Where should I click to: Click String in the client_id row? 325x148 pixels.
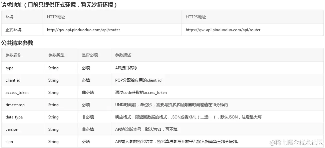(x=54, y=80)
